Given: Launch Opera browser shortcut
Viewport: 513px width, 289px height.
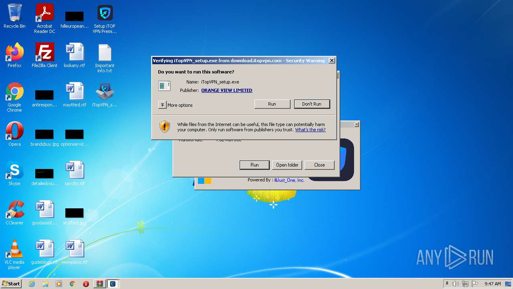Looking at the screenshot, I should click(x=14, y=134).
